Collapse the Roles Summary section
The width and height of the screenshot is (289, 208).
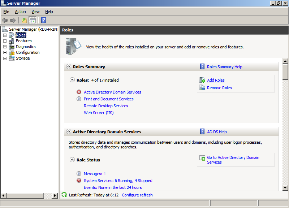[x=69, y=66]
